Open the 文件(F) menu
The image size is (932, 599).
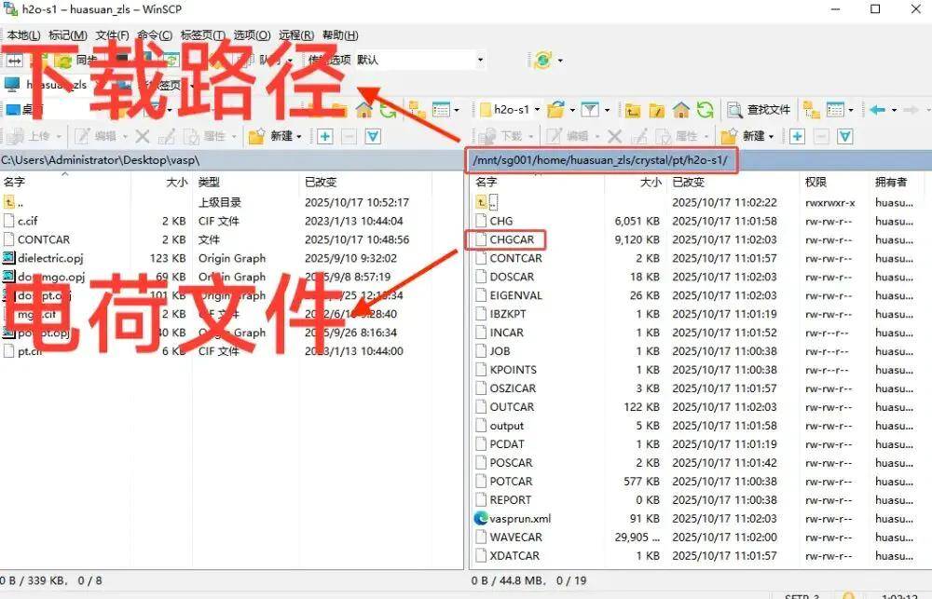click(112, 35)
